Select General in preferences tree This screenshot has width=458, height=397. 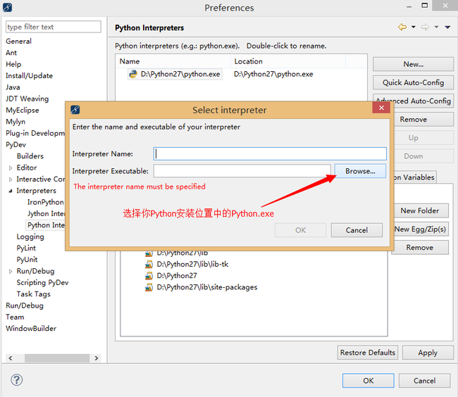[x=18, y=41]
